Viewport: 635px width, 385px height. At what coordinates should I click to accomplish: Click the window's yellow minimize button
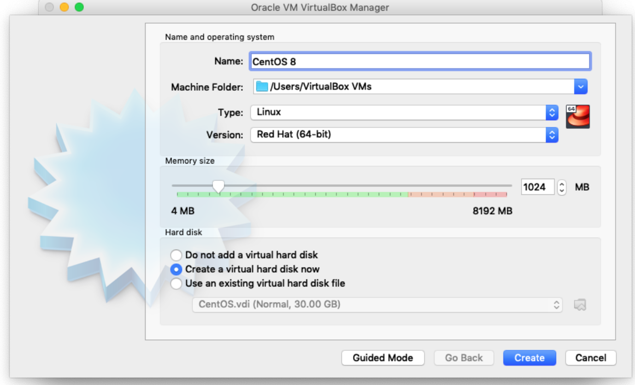64,7
